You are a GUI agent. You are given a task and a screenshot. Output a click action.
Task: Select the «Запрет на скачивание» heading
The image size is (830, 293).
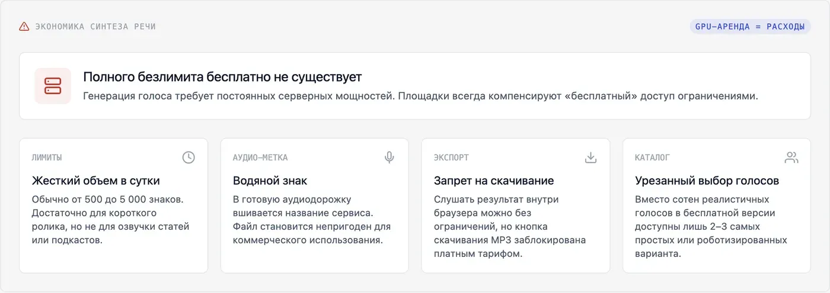pyautogui.click(x=494, y=181)
